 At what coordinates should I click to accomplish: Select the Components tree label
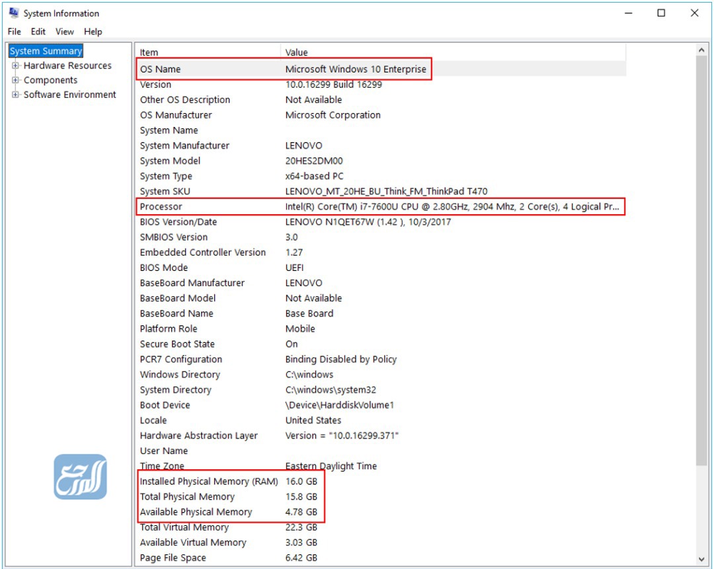tap(50, 80)
